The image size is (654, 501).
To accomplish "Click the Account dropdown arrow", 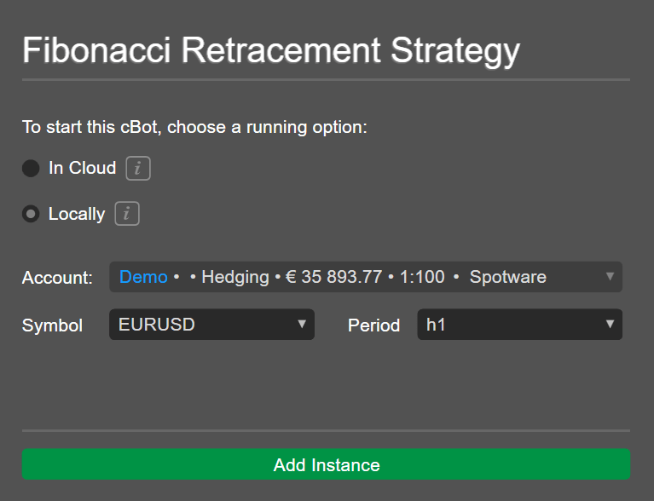I will coord(610,276).
